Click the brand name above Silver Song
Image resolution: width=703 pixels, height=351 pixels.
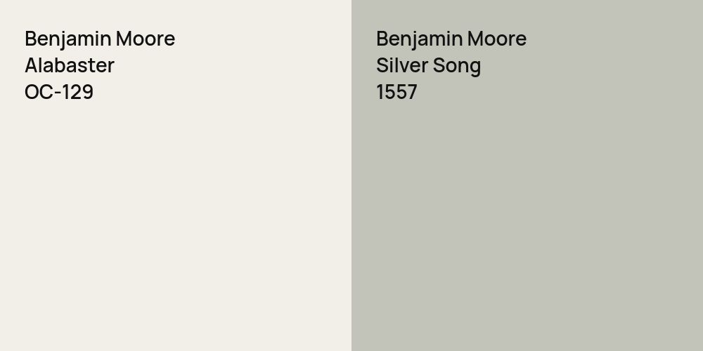[x=451, y=39]
